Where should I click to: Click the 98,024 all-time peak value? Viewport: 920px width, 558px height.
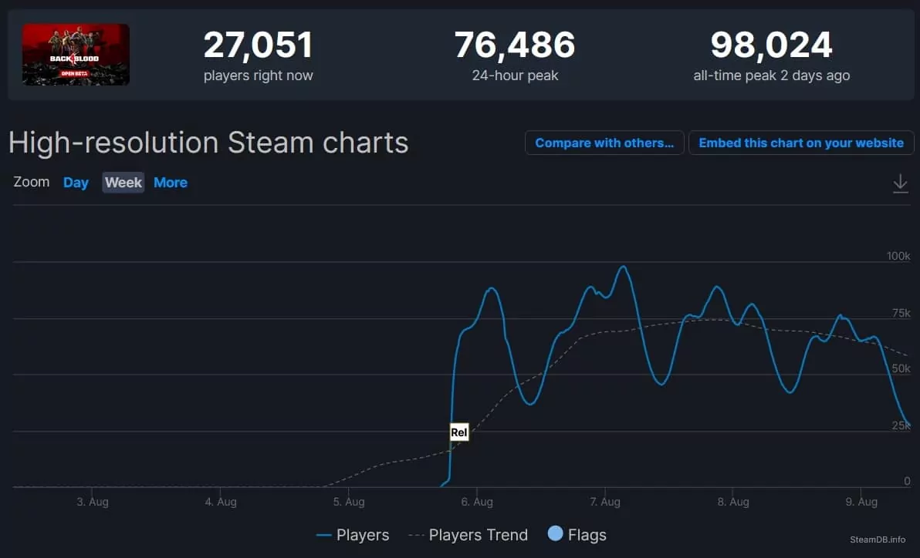(x=772, y=45)
